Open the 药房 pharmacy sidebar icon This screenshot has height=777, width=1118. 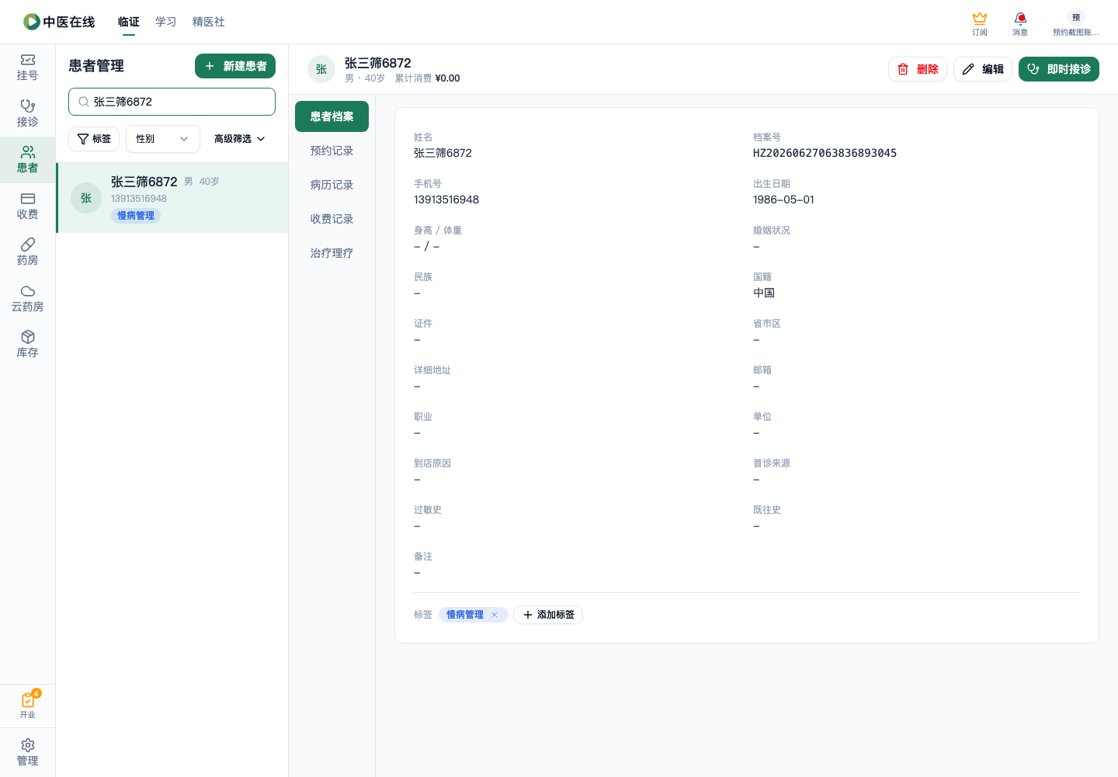(x=27, y=252)
